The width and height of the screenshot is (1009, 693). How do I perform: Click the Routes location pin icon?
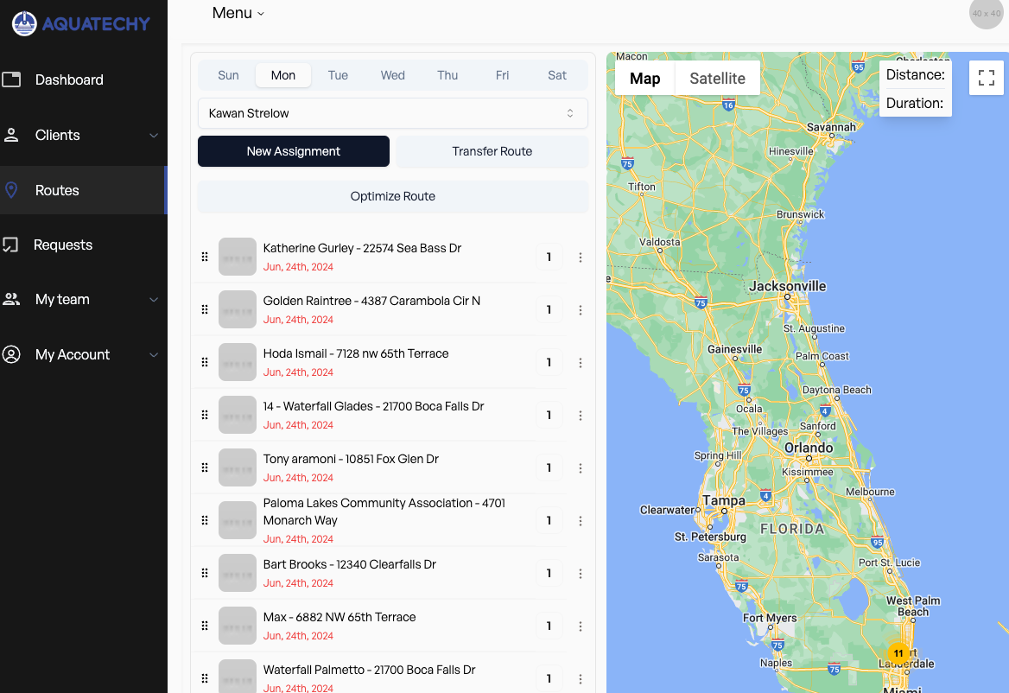tap(11, 190)
